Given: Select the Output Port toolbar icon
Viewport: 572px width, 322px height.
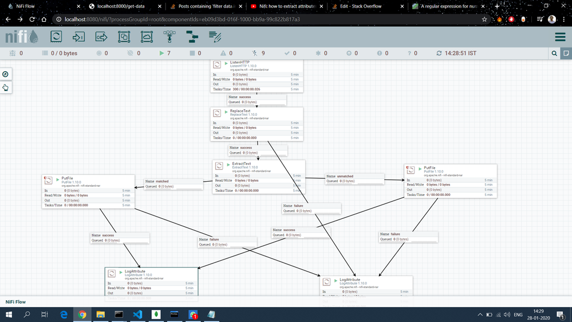Looking at the screenshot, I should click(x=101, y=37).
